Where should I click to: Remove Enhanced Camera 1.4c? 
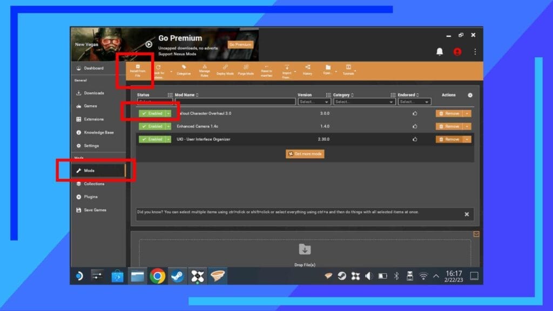(x=449, y=126)
